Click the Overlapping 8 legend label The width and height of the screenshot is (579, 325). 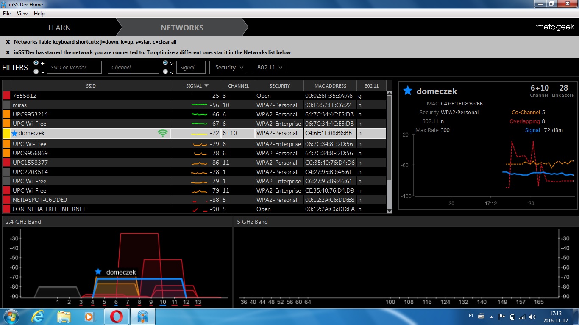click(x=527, y=121)
